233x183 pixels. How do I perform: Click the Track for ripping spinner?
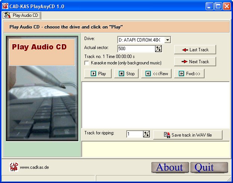point(146,134)
